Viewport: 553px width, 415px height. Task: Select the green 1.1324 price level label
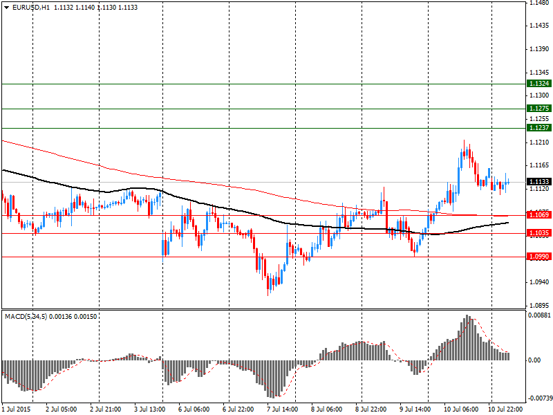tap(538, 84)
